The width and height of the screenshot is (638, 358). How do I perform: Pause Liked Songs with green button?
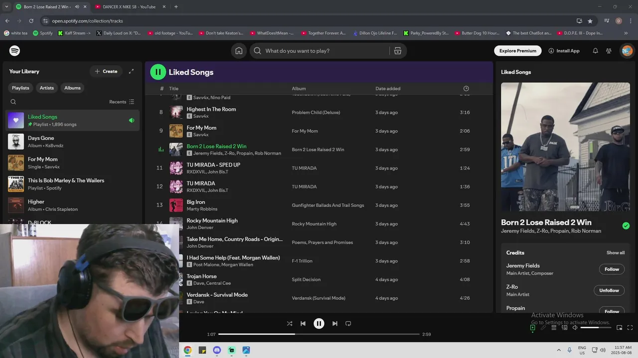point(158,72)
